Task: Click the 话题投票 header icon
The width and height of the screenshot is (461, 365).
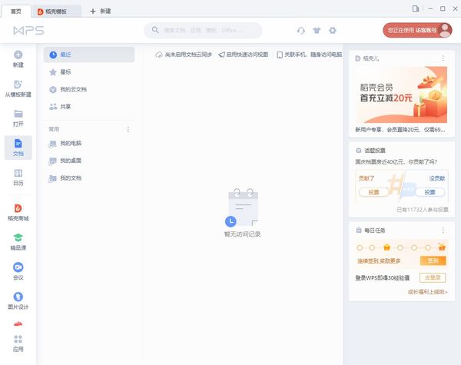Action: tap(358, 151)
